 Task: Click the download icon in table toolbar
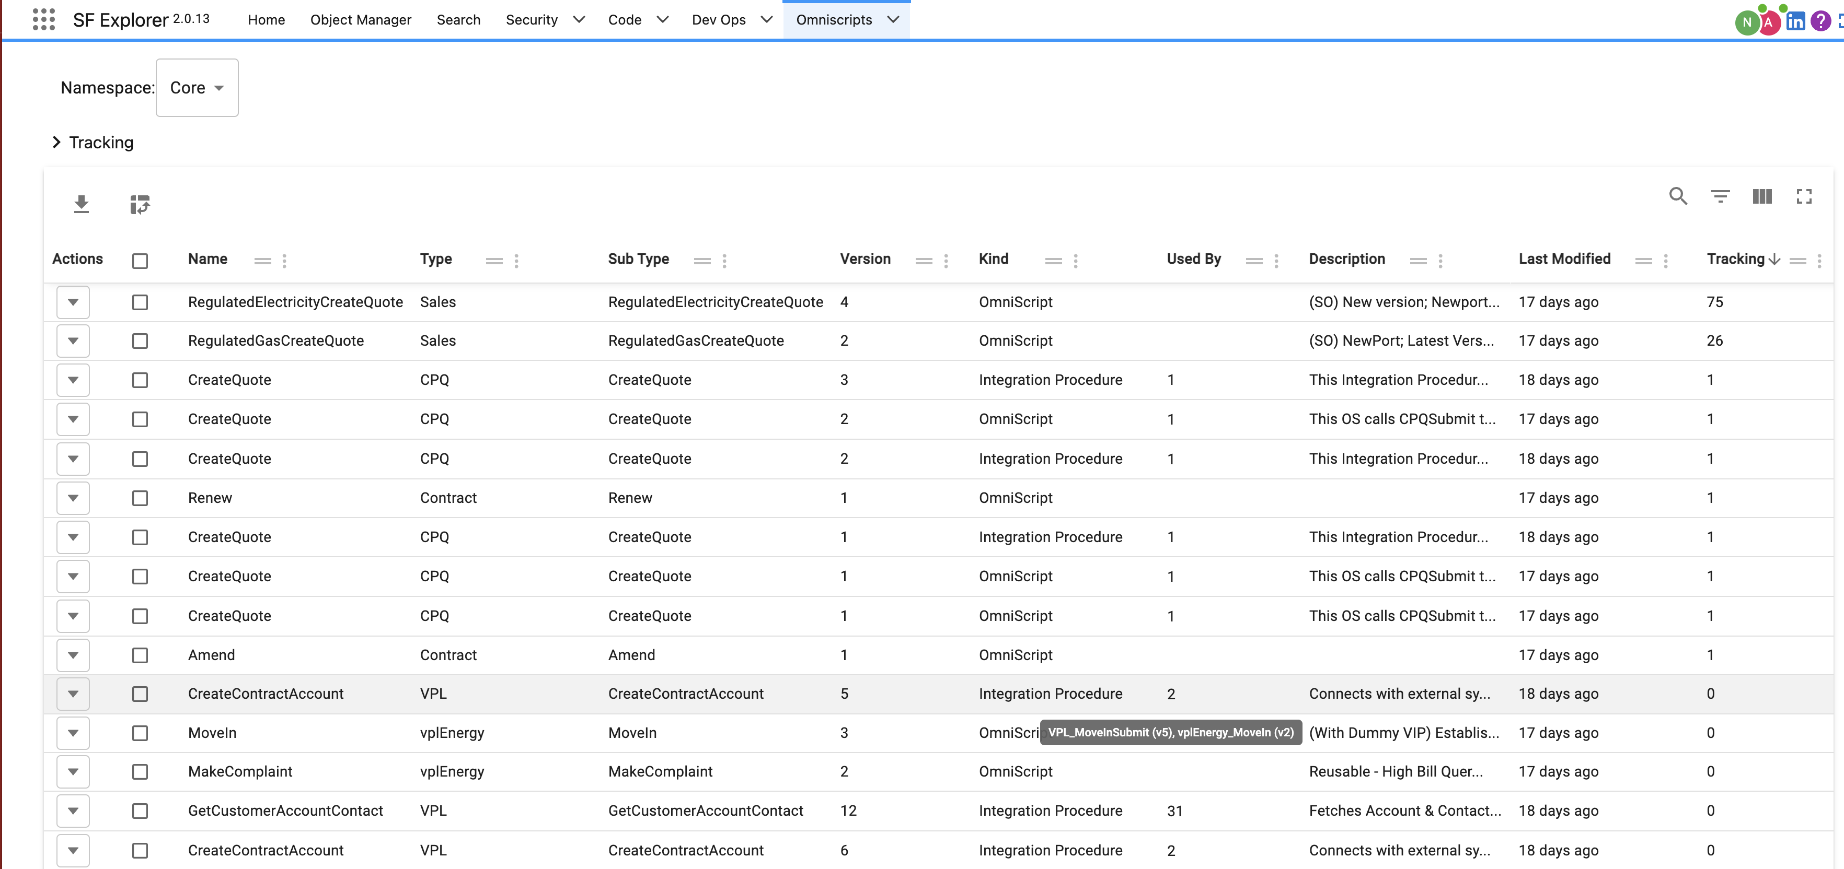tap(82, 205)
